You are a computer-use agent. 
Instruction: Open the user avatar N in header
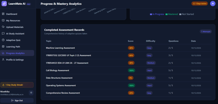click(x=213, y=4)
